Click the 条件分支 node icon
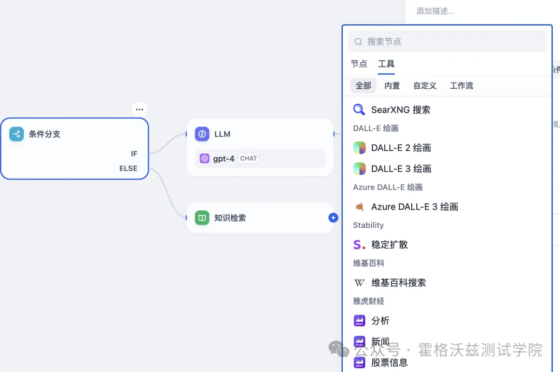The height and width of the screenshot is (372, 560). [16, 134]
